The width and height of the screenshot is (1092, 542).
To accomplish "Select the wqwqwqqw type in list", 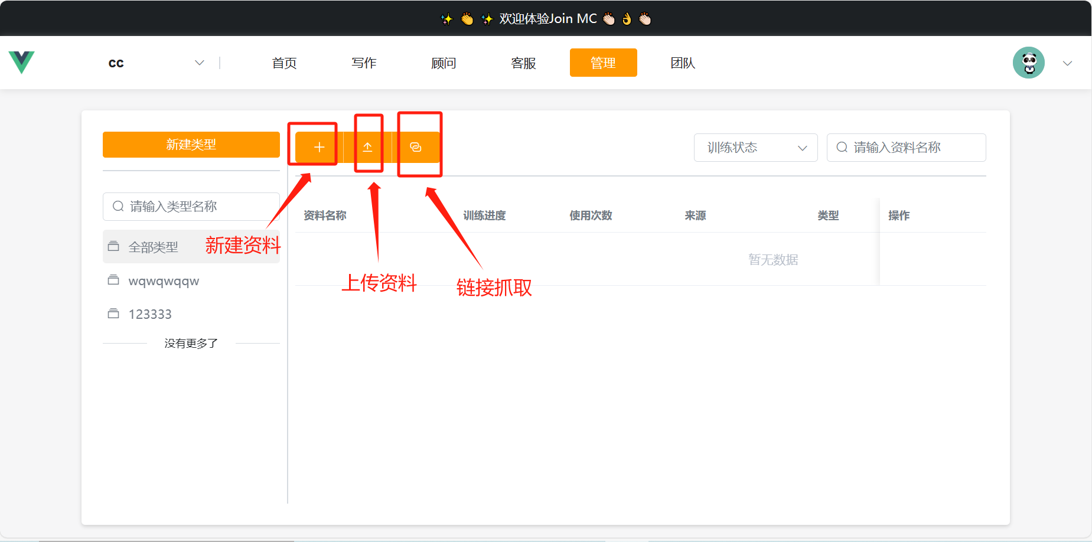I will (164, 281).
